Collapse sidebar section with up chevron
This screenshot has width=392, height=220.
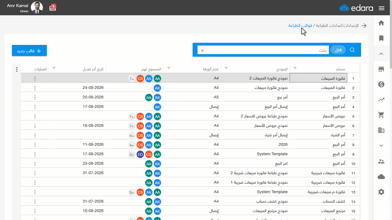(x=381, y=54)
